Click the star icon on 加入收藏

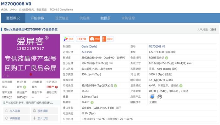[x=7, y=111]
